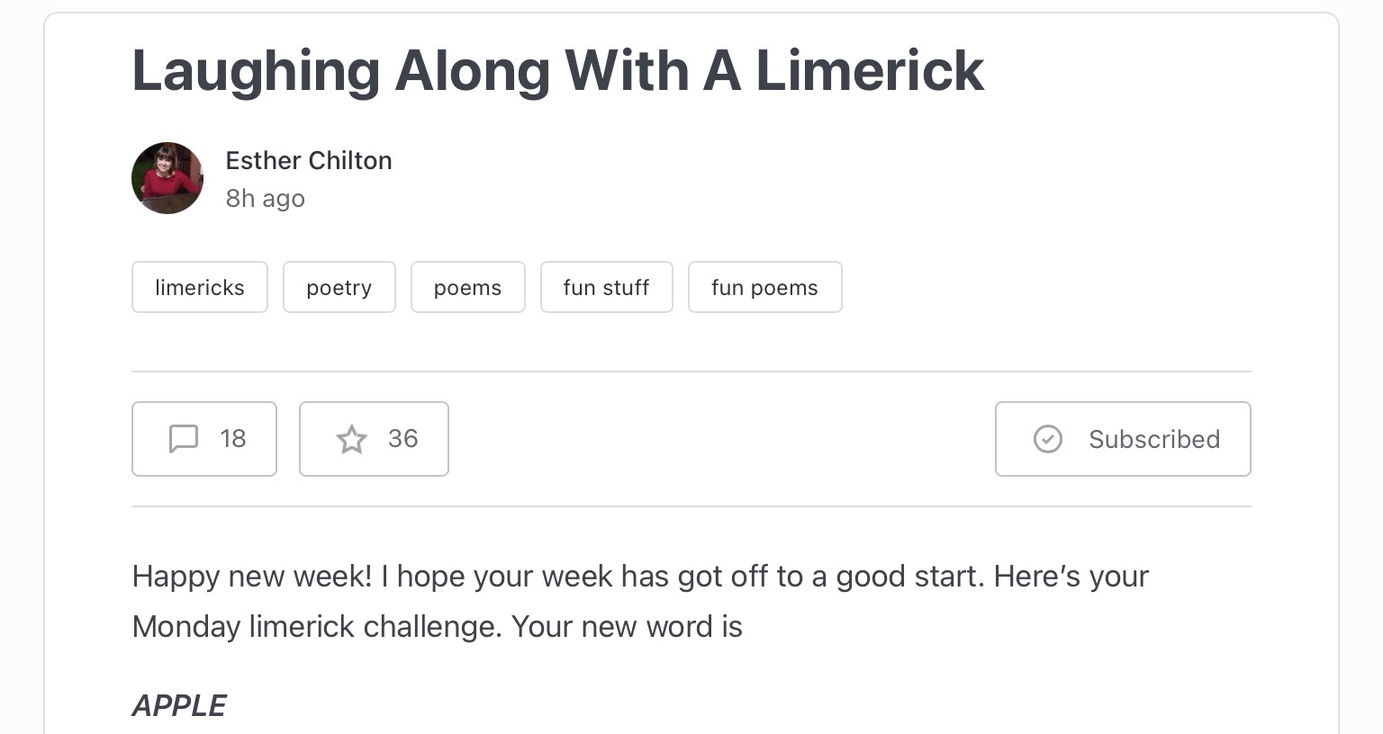View the "fun poems" tag
Viewport: 1383px width, 734px height.
764,288
